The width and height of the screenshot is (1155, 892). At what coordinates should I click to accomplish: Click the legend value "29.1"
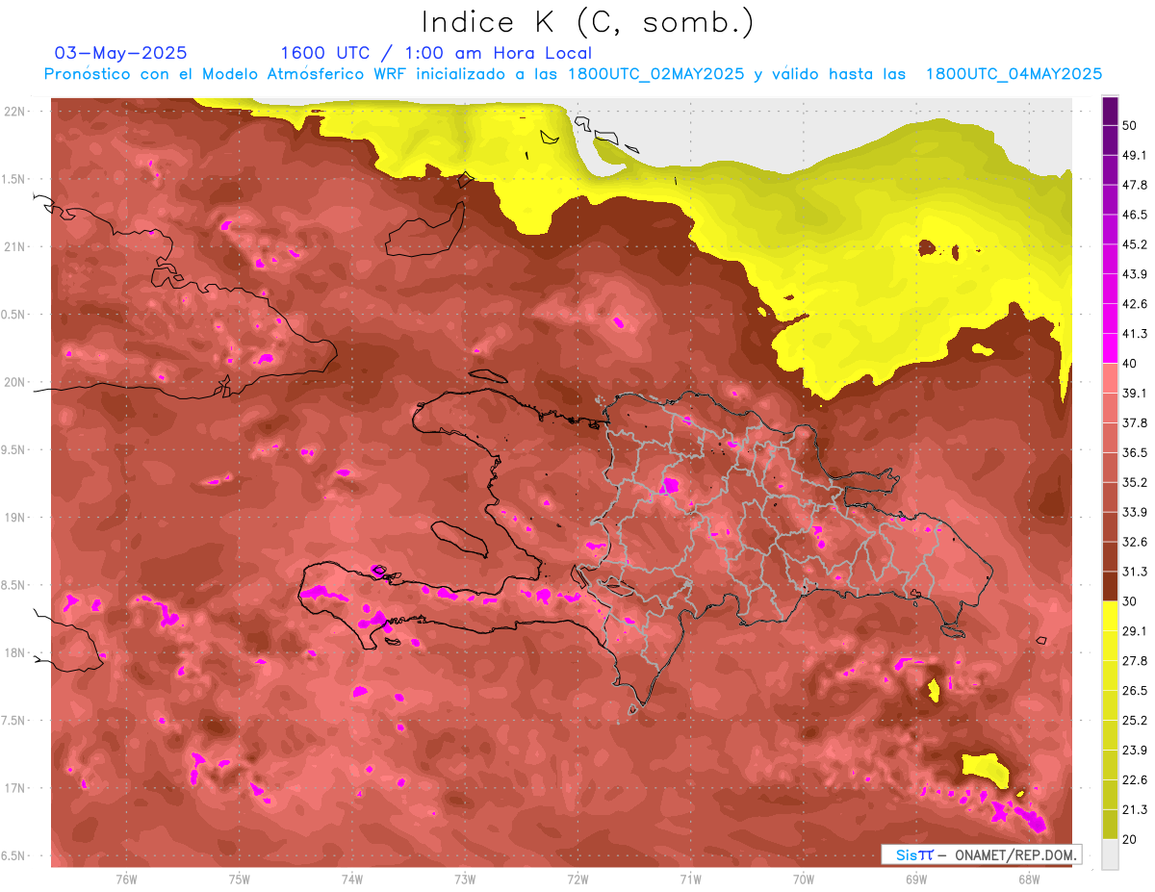tap(1136, 630)
